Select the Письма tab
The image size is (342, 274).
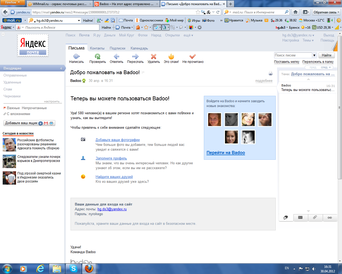(76, 48)
